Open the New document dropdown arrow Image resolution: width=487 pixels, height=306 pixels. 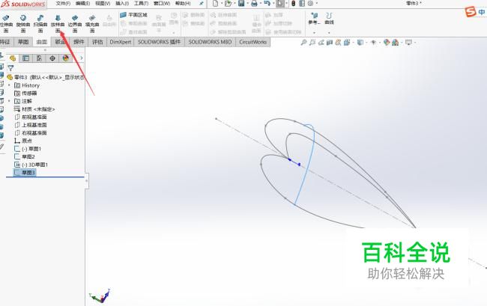(x=222, y=4)
